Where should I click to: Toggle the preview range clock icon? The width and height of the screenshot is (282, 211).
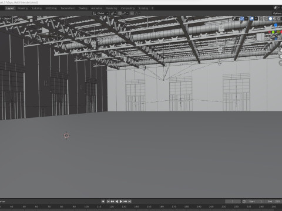(244, 202)
